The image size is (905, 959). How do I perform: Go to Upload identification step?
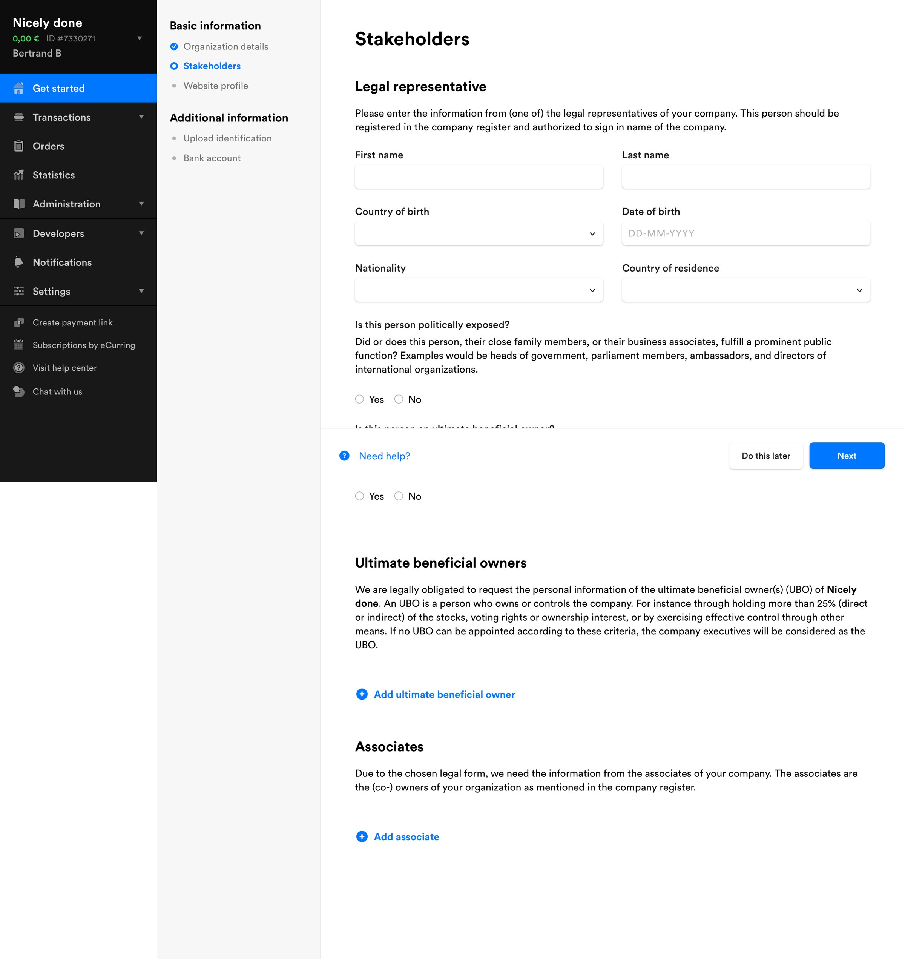coord(227,138)
